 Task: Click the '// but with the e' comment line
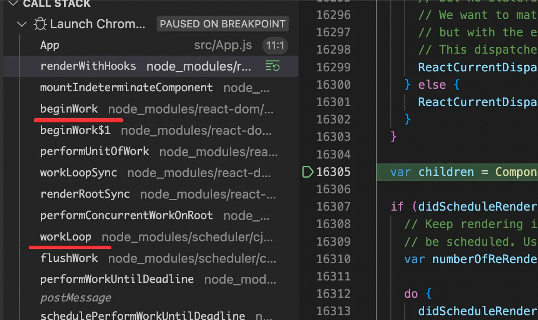coord(478,32)
